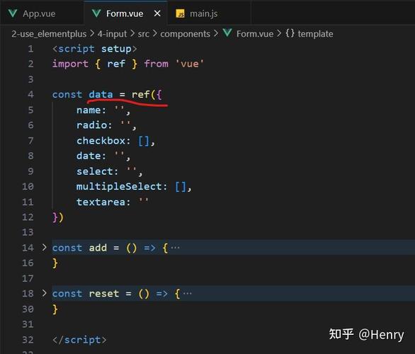
Task: Click the closing brace on line 30
Action: point(55,309)
